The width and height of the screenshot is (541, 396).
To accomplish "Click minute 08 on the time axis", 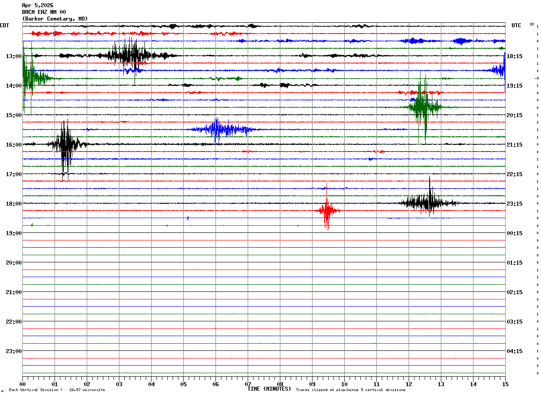I will [x=280, y=384].
